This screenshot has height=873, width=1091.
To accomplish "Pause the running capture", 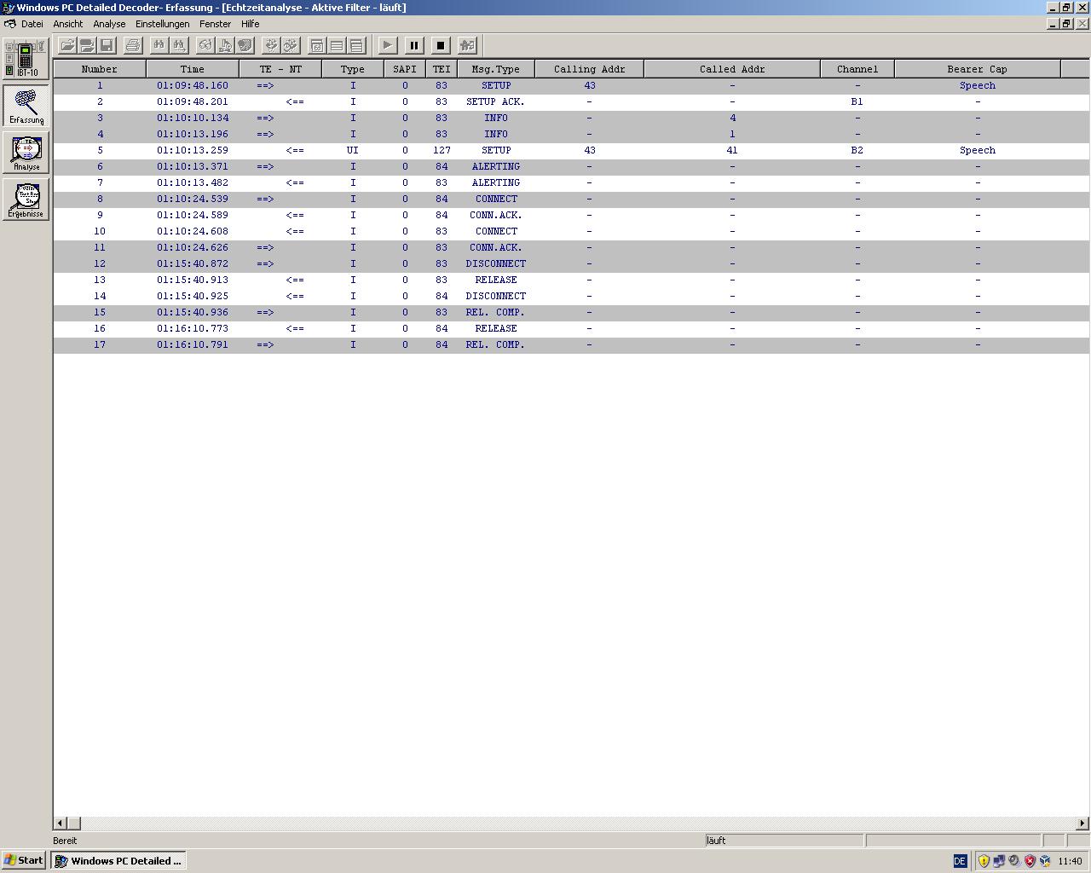I will (414, 45).
